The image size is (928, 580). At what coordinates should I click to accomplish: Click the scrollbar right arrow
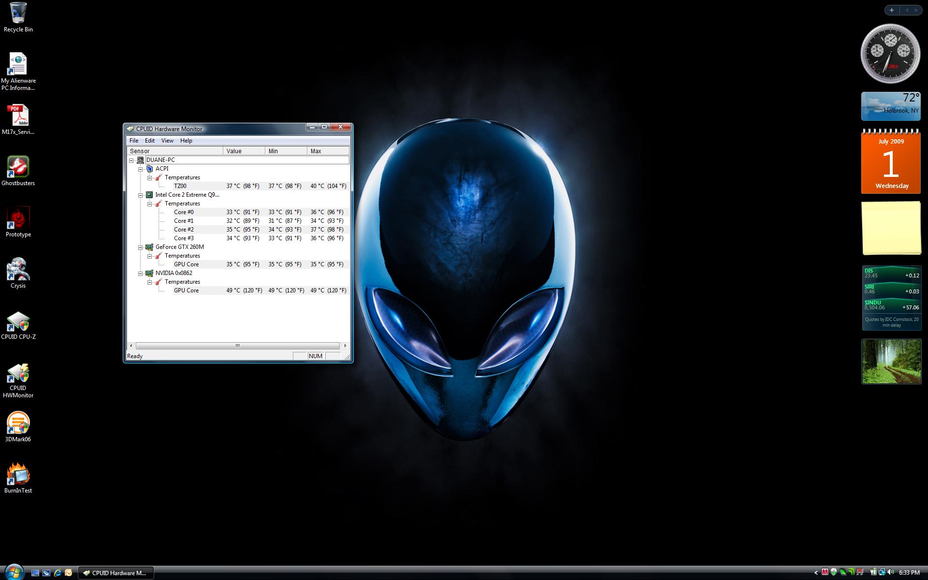(x=345, y=346)
